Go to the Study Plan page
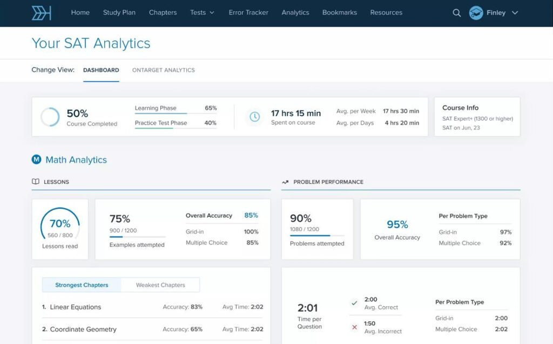This screenshot has width=553, height=344. [x=119, y=13]
